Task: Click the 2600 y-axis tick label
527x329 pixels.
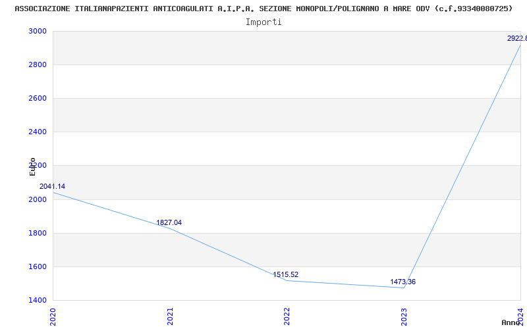Action: click(38, 98)
